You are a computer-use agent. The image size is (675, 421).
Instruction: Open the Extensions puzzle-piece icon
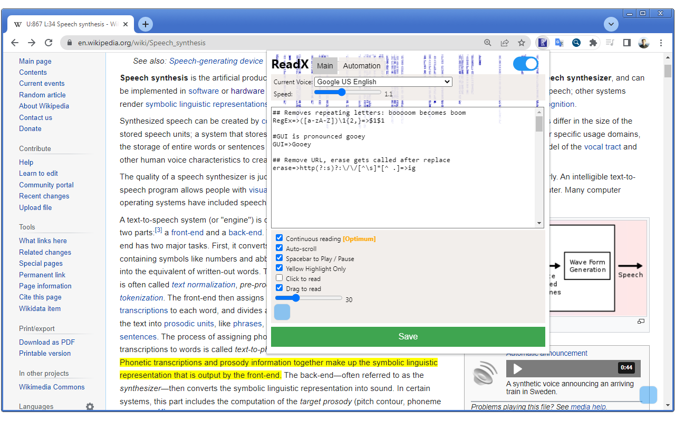tap(593, 42)
